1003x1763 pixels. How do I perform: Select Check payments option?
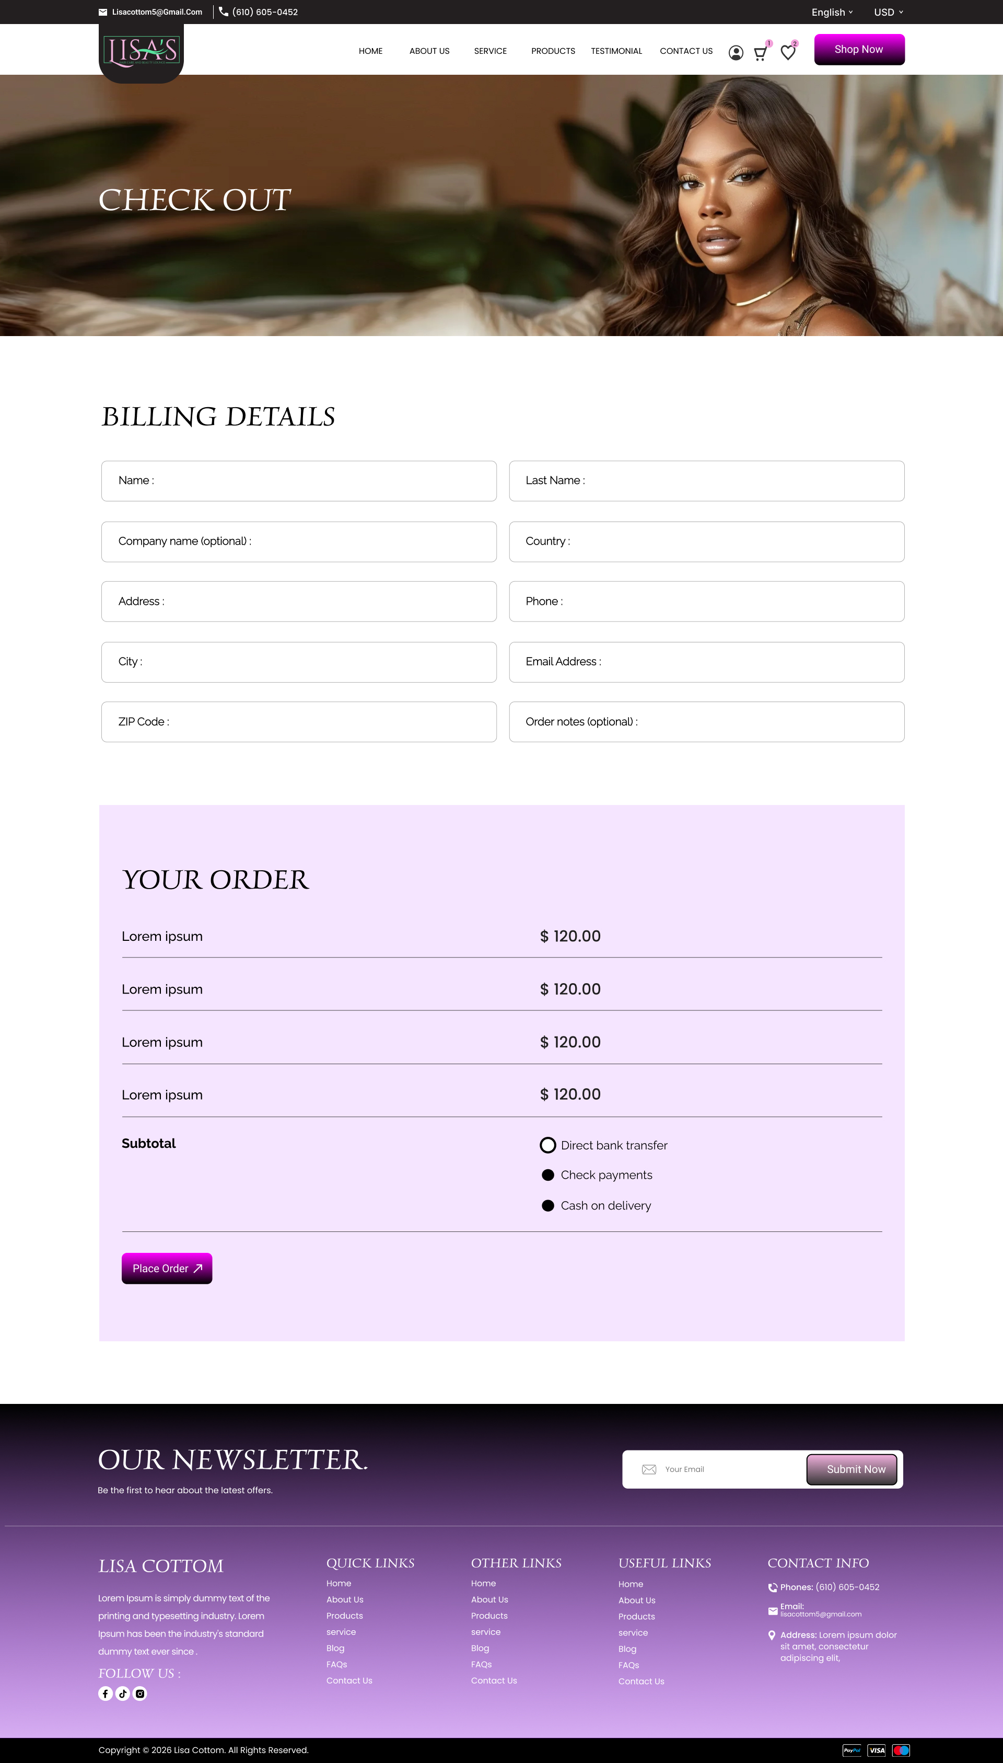tap(547, 1175)
